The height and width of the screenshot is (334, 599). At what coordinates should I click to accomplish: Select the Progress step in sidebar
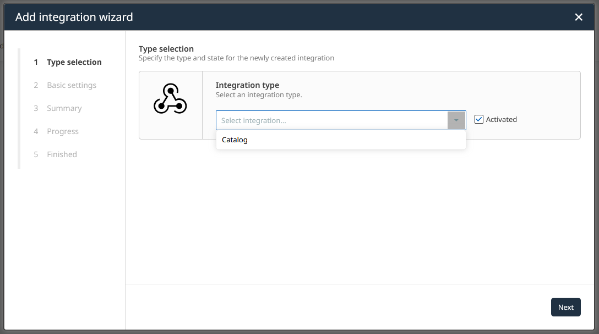coord(63,131)
